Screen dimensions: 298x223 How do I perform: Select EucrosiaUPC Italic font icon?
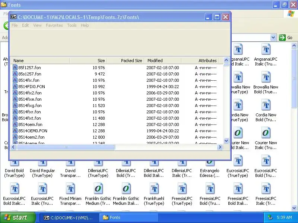tap(42, 189)
